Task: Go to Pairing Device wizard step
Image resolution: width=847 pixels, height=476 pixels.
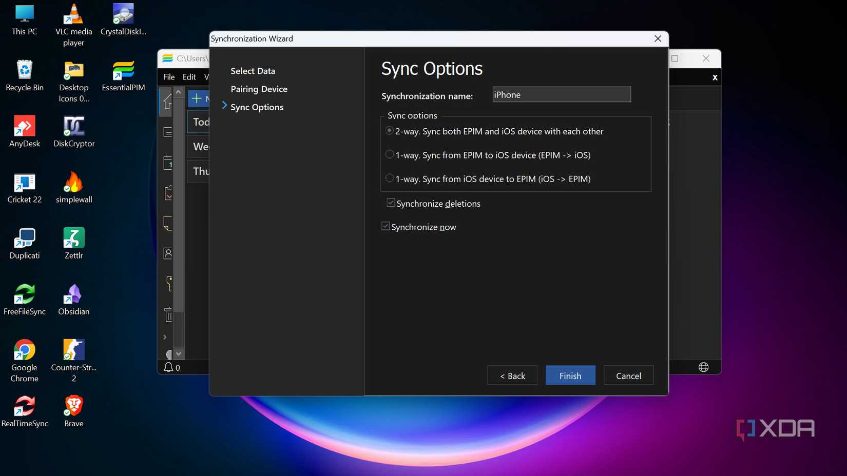Action: (259, 89)
